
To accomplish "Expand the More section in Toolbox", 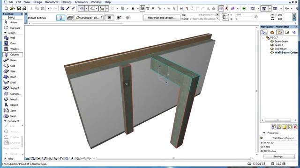I will [5, 159].
